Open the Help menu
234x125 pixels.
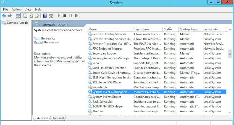click(x=38, y=10)
